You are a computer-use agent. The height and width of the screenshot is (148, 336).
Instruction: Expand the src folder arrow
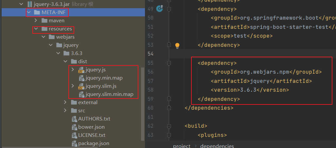coord(65,110)
